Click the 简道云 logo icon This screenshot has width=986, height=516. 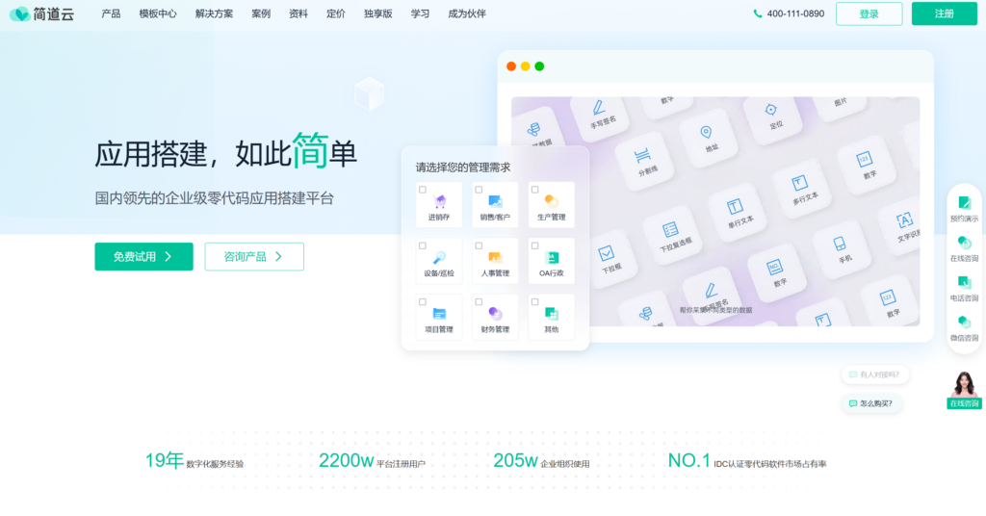(x=20, y=14)
